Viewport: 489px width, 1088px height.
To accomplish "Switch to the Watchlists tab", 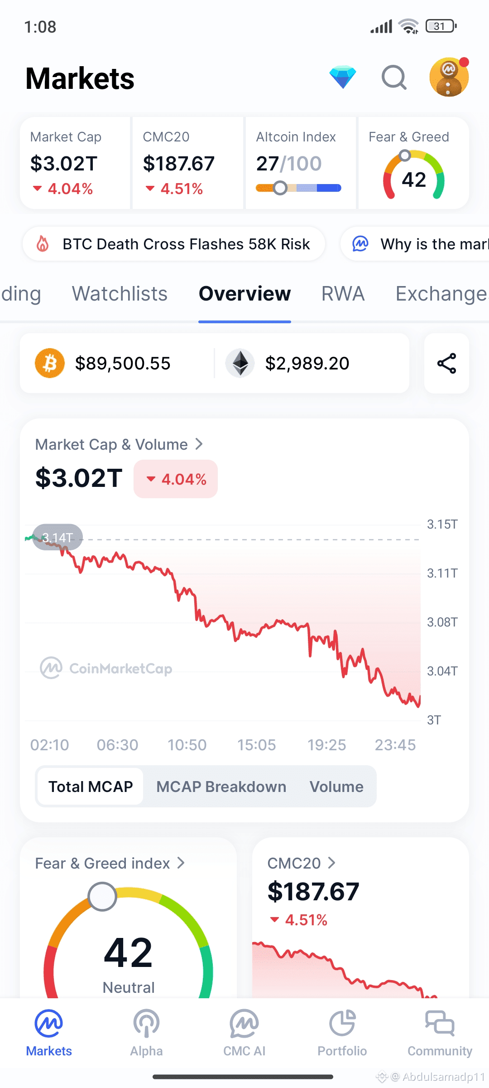I will point(120,294).
